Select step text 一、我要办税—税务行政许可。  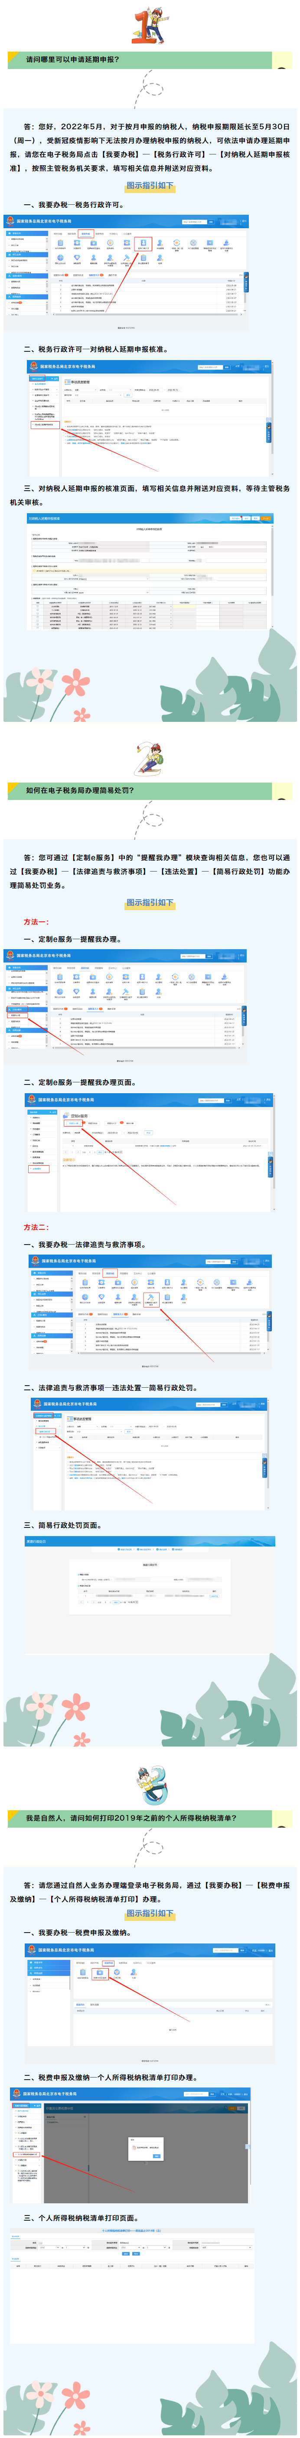(74, 204)
